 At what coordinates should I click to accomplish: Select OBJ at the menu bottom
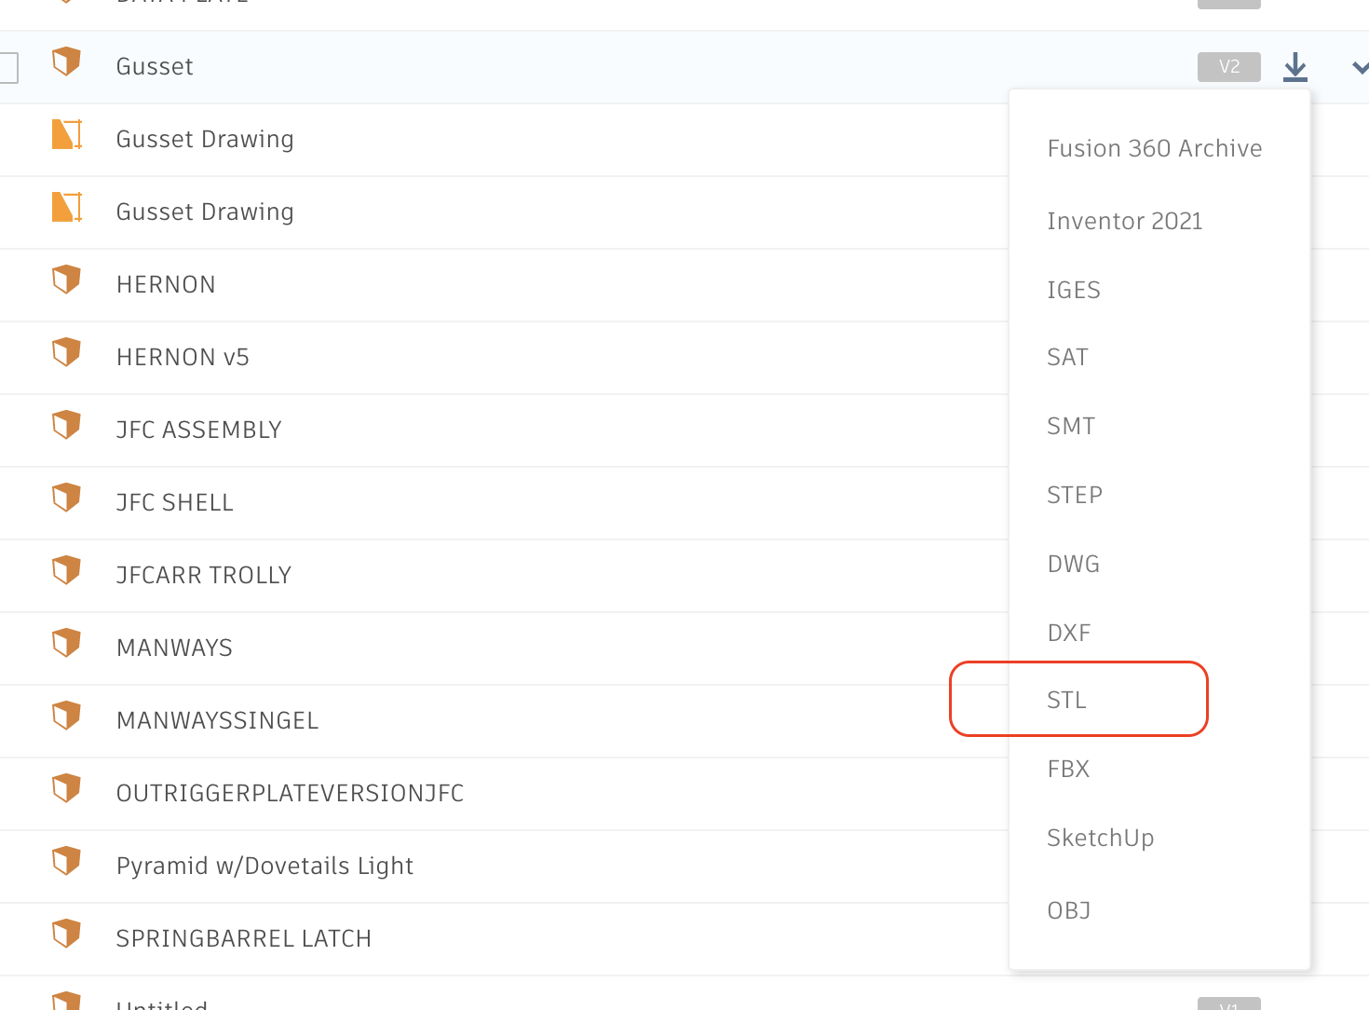1068,910
